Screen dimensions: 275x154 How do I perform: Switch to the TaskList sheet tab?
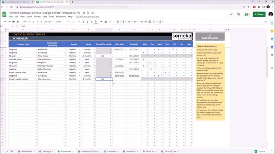click(150, 151)
